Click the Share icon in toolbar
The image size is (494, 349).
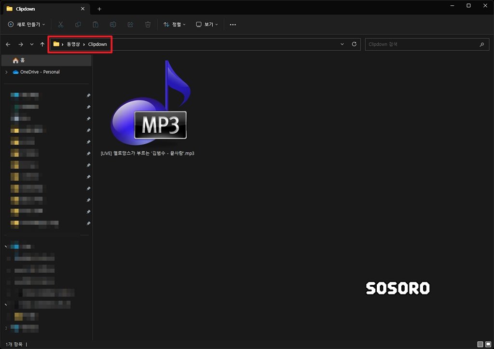pos(130,24)
